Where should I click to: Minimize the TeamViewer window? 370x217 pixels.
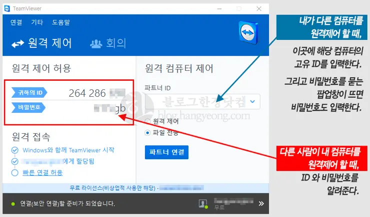[x=219, y=9]
